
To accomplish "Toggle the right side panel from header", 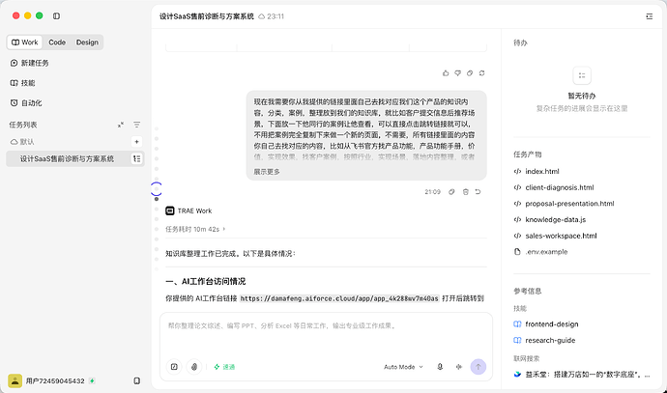I will [x=650, y=16].
